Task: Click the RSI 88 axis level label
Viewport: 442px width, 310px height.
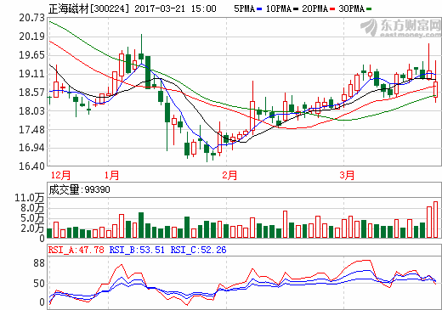Action: (x=39, y=263)
